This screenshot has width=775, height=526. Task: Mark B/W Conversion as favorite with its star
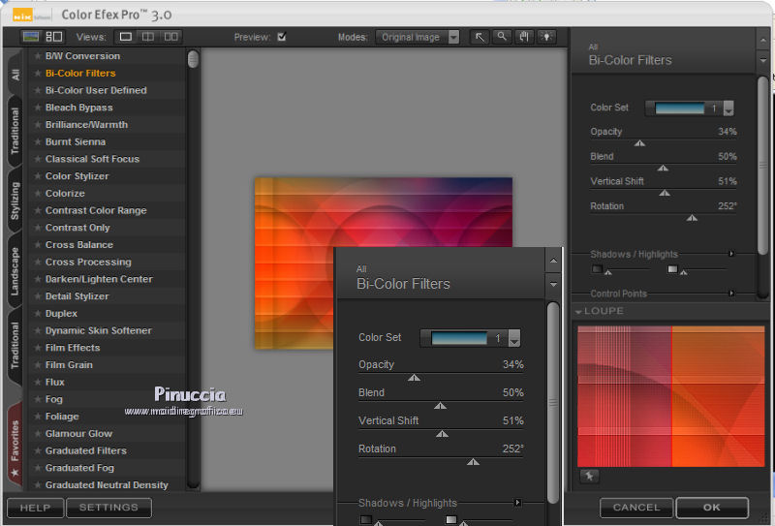[37, 56]
